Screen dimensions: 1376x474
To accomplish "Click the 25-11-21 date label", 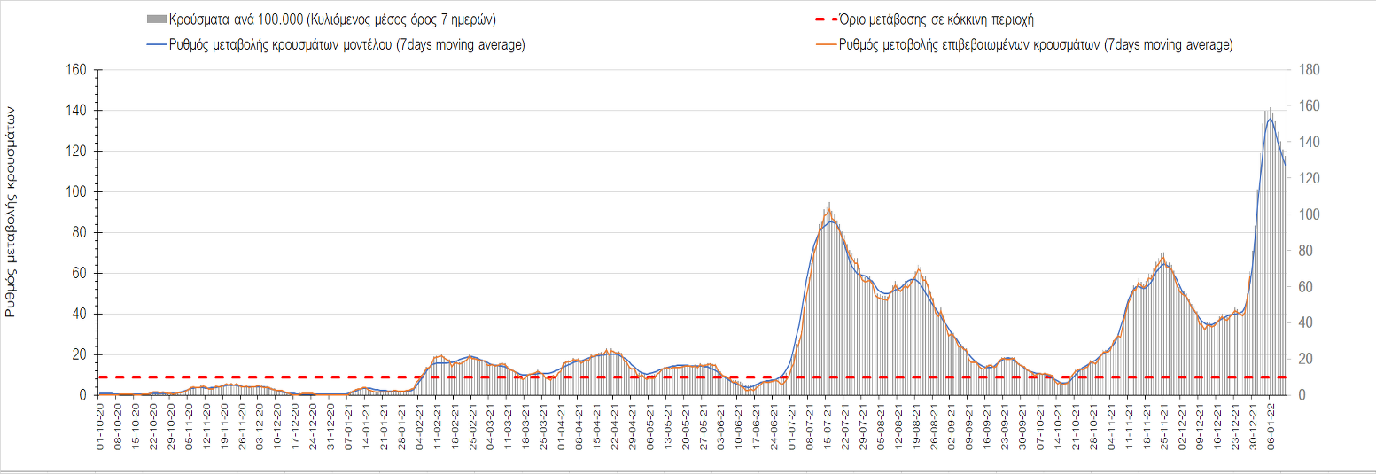I will pyautogui.click(x=1163, y=426).
